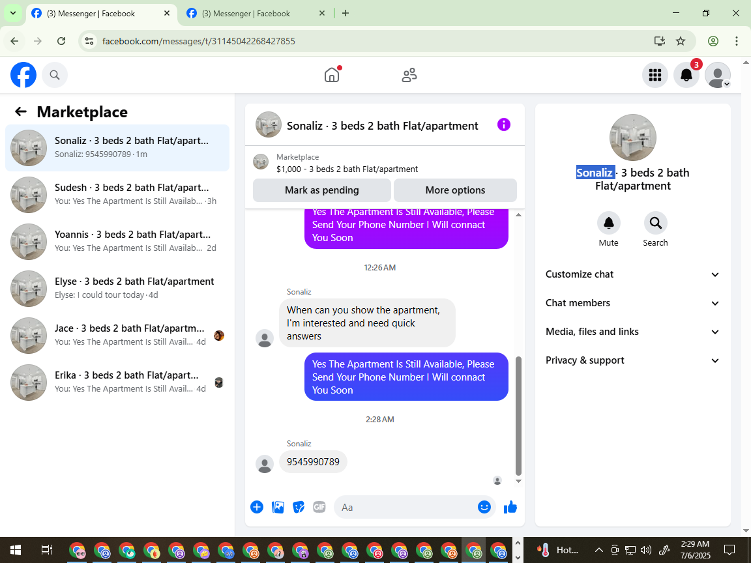751x563 pixels.
Task: Open the site information icon in address bar
Action: pos(89,41)
